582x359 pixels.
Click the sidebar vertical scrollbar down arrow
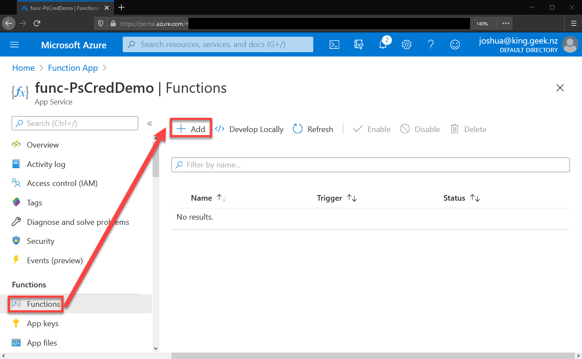[x=156, y=348]
